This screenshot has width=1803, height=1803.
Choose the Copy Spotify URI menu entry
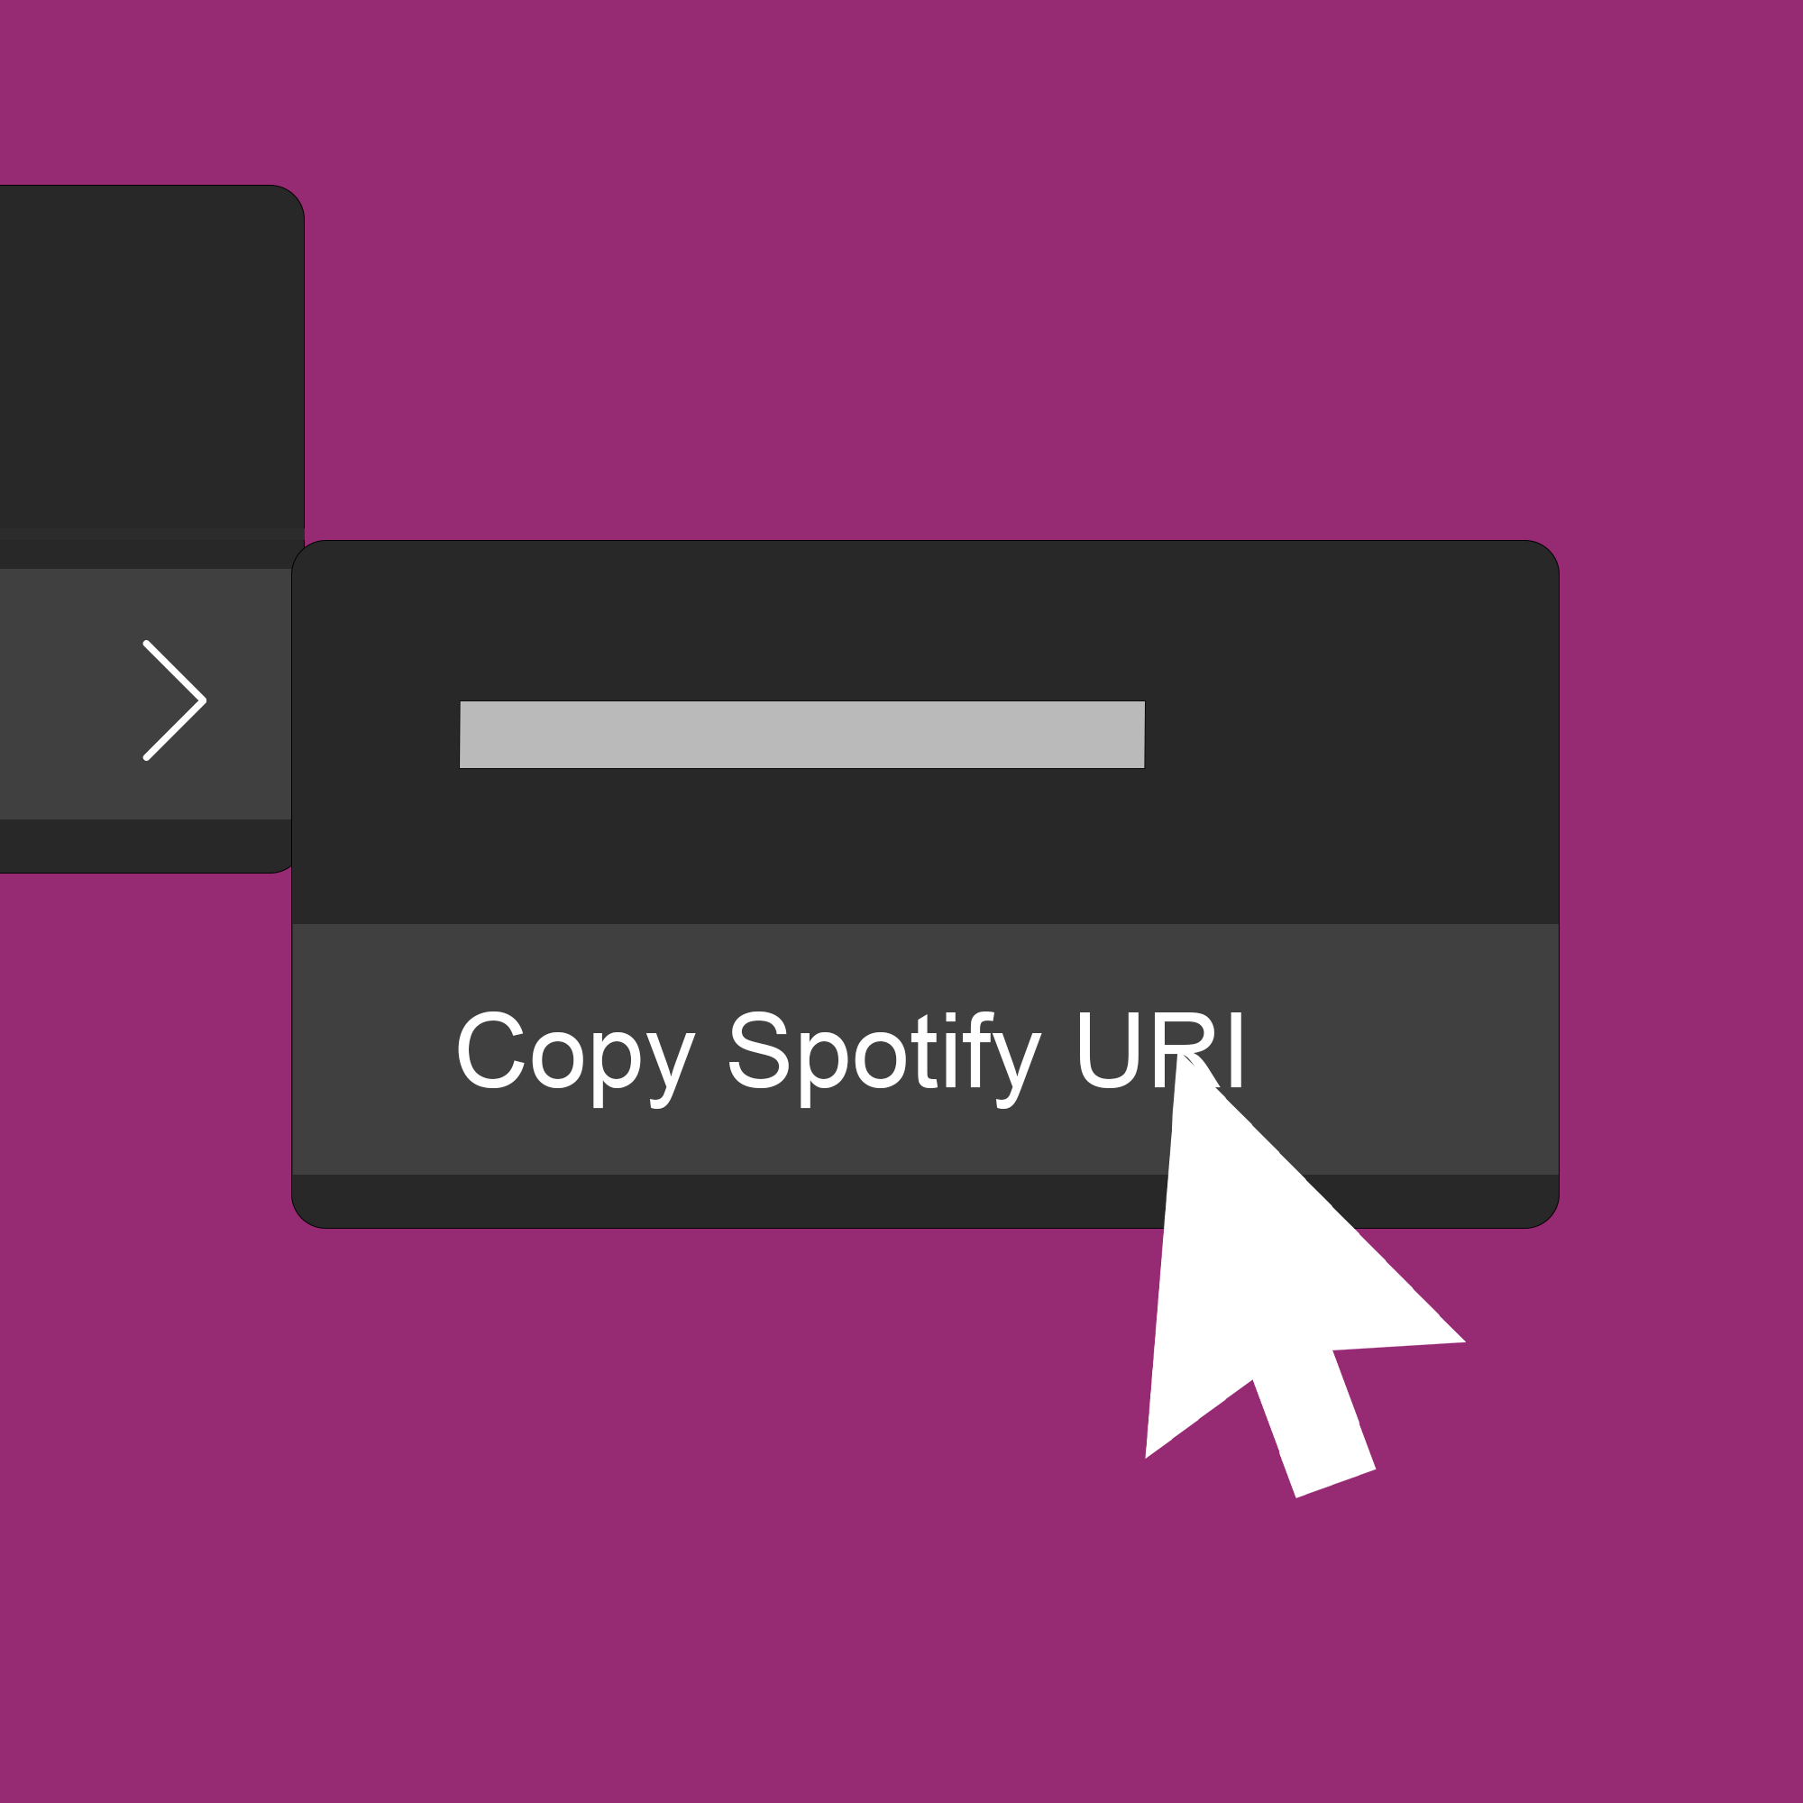coord(925,1049)
